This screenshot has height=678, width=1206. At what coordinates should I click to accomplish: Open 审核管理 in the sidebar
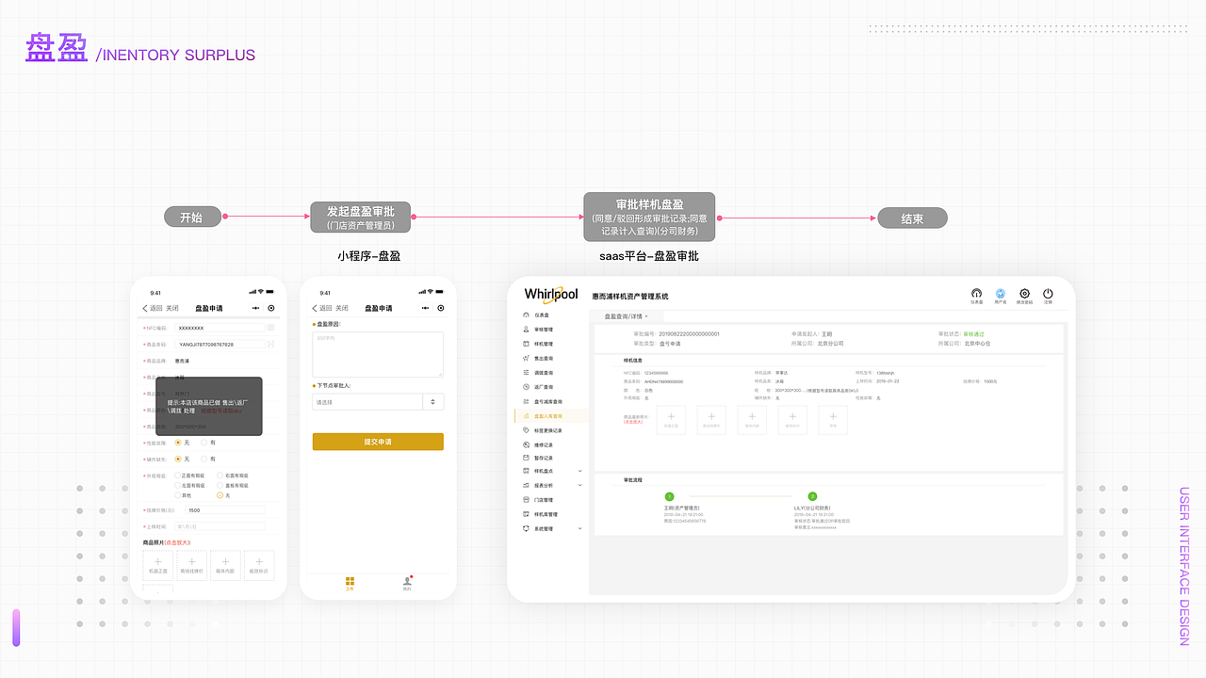pyautogui.click(x=537, y=330)
